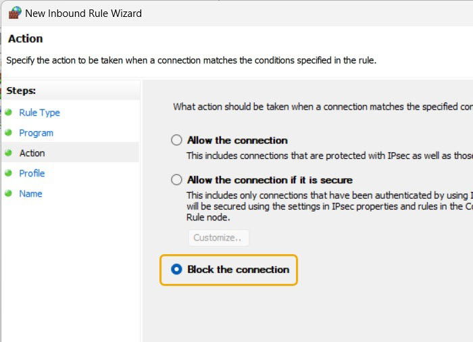
Task: Click the green bullet beside Action
Action: [x=8, y=153]
